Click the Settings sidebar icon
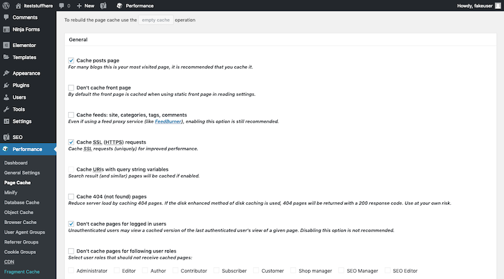Viewport: 504px width, 279px height. click(x=6, y=121)
